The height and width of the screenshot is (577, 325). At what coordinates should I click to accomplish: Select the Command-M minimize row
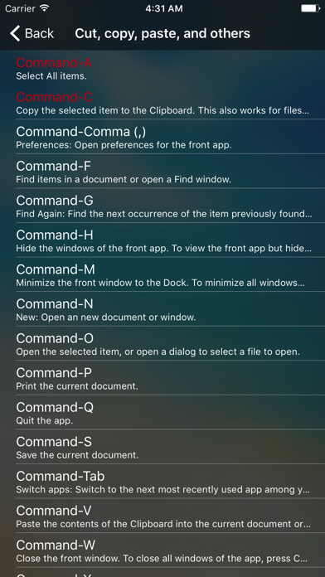pyautogui.click(x=162, y=274)
